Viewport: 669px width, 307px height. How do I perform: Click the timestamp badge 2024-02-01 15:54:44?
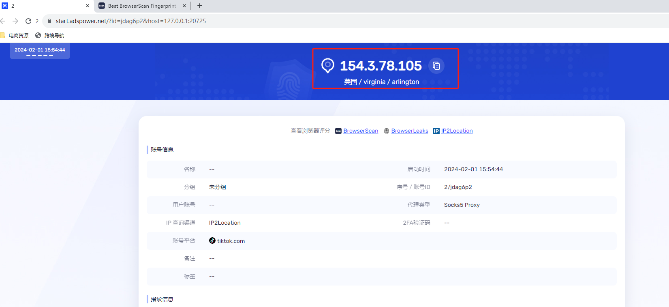coord(40,50)
